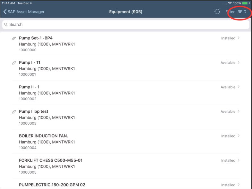Expand BOILER INDUCTION FAN. details chevron

239,136
